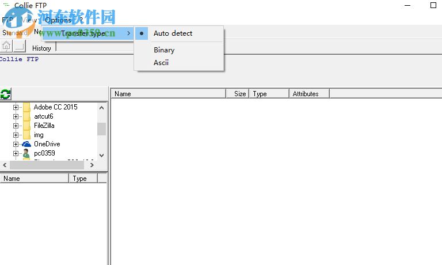Open the ? help menu
This screenshot has width=442, height=265.
point(81,20)
